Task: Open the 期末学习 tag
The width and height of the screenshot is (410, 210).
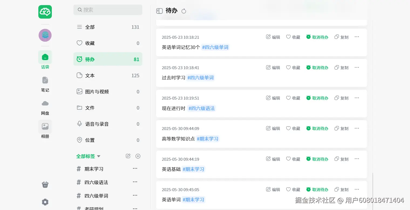Action: tap(94, 169)
